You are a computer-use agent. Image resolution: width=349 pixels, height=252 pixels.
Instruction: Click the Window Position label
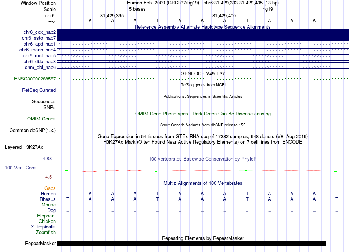coord(38,3)
